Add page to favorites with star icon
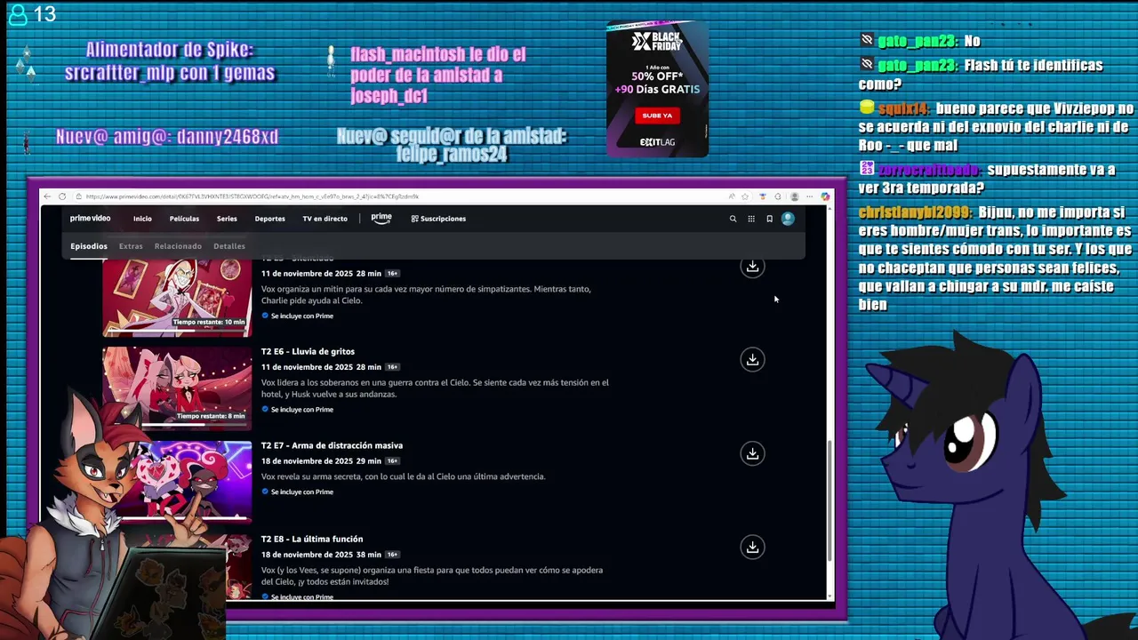Viewport: 1138px width, 640px height. pyautogui.click(x=745, y=196)
